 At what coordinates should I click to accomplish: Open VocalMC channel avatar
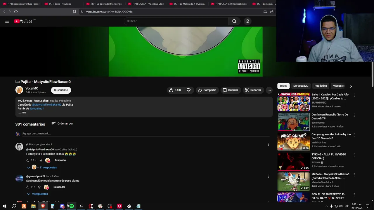coord(19,90)
